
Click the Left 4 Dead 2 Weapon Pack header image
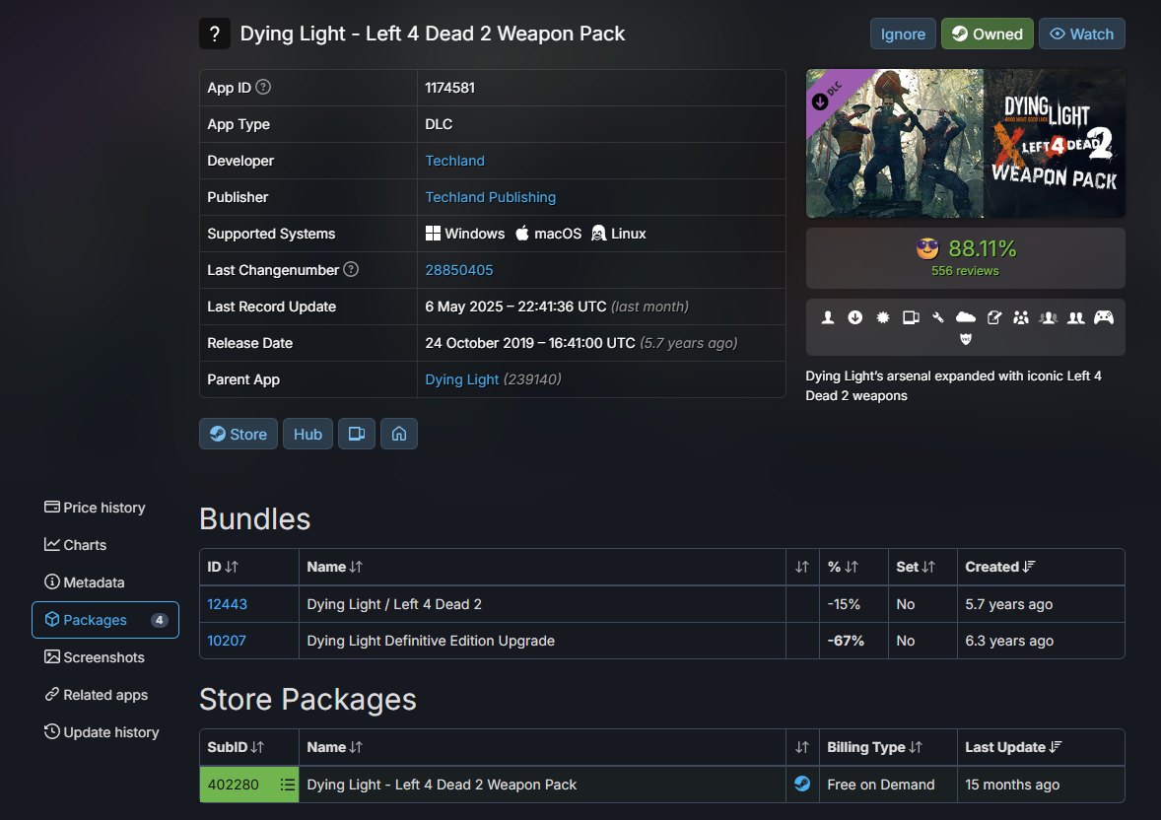[x=966, y=144]
